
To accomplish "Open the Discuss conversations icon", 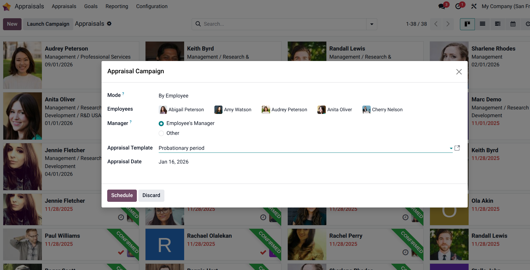I will 442,6.
